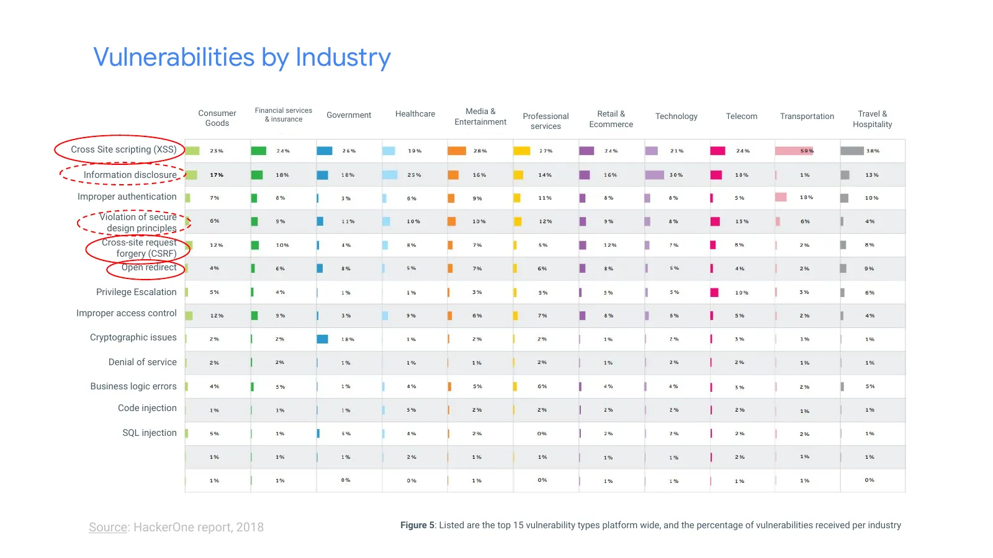Click the 59% value in the Transportation column
993x558 pixels.
coord(807,151)
